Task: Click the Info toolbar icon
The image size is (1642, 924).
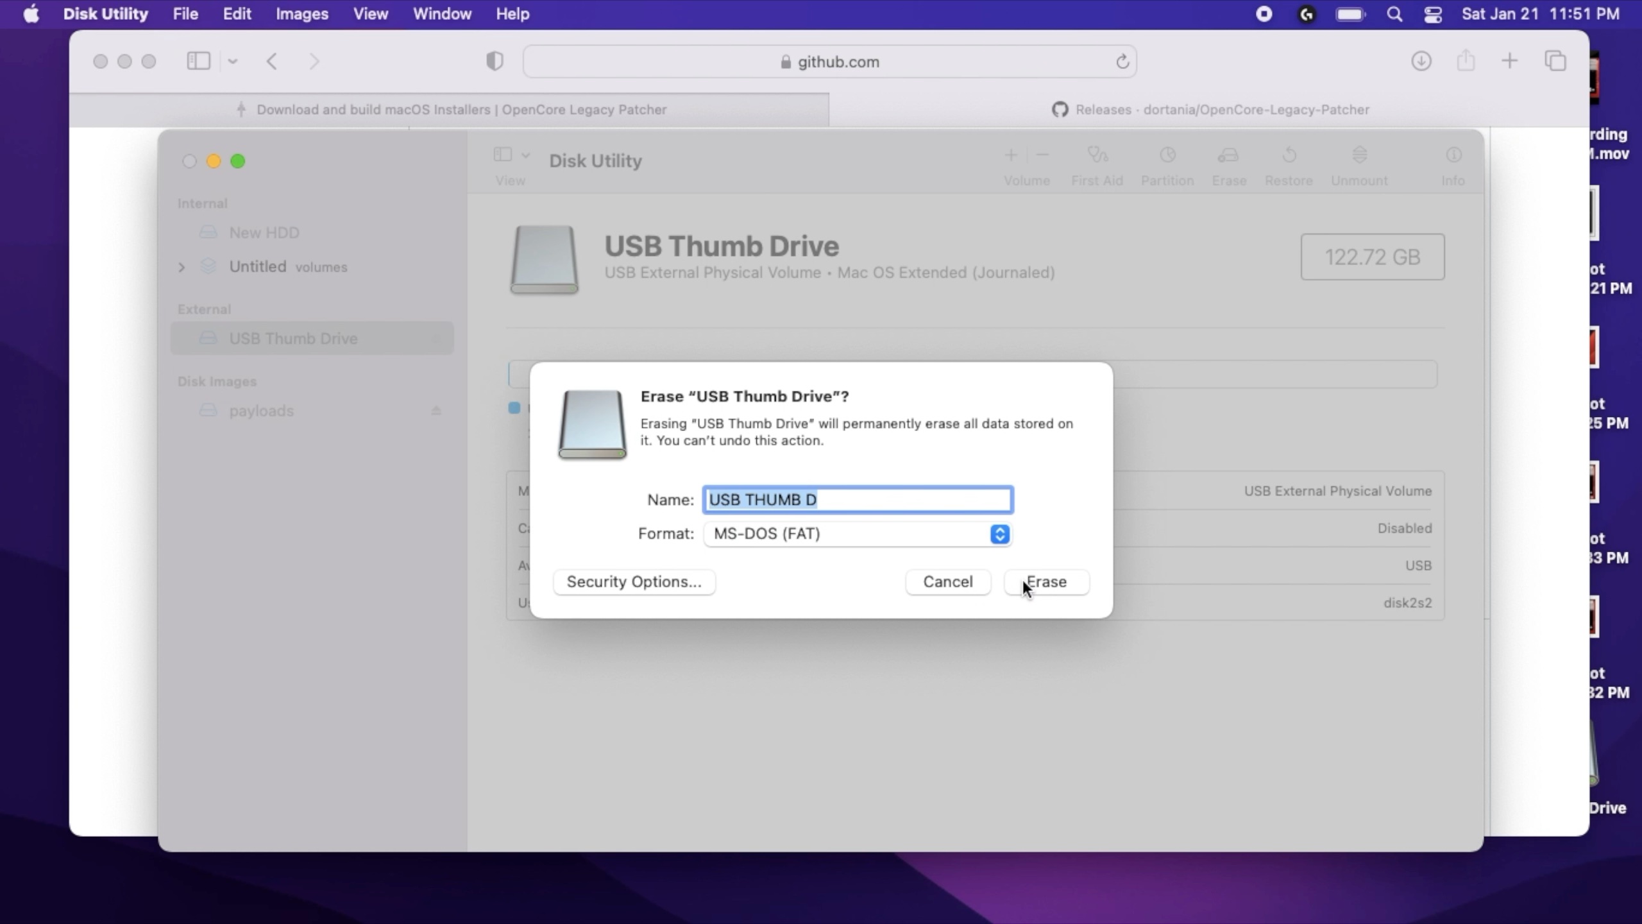Action: click(x=1453, y=155)
